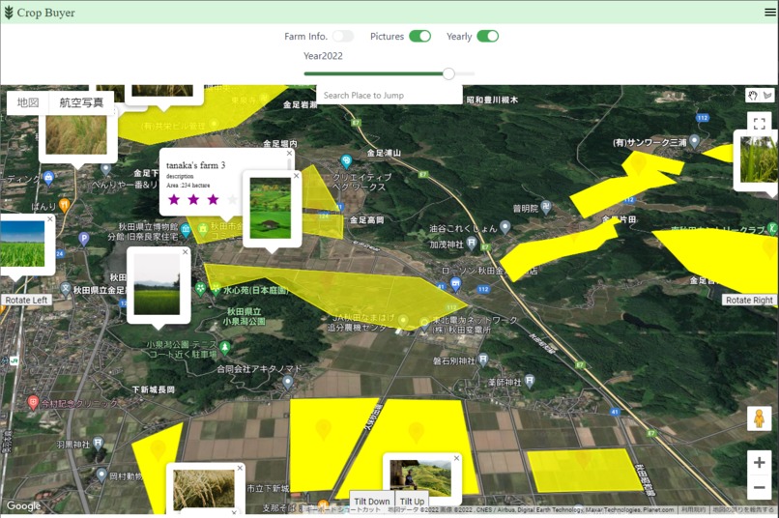Image resolution: width=779 pixels, height=518 pixels.
Task: Click the (有)サンワーク三浦 location pin
Action: (695, 141)
